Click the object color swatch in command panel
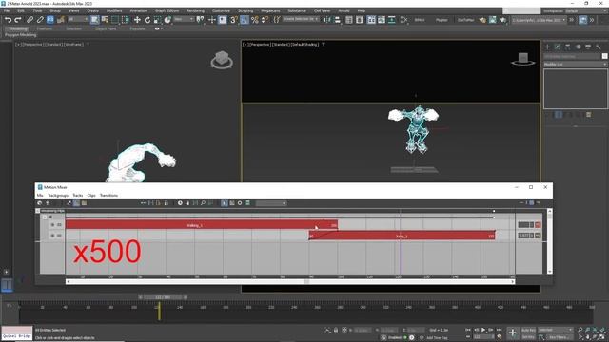The height and width of the screenshot is (342, 609). pos(605,56)
